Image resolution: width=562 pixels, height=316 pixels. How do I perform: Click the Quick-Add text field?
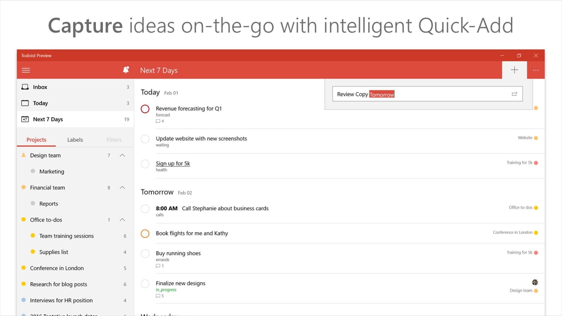tap(427, 94)
